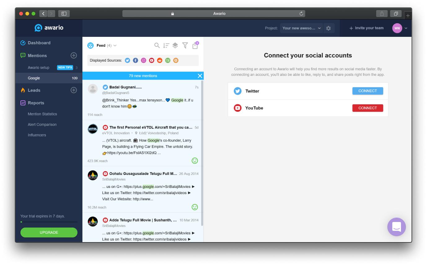This screenshot has width=427, height=265.
Task: Open the Project selector dropdown
Action: [x=302, y=28]
